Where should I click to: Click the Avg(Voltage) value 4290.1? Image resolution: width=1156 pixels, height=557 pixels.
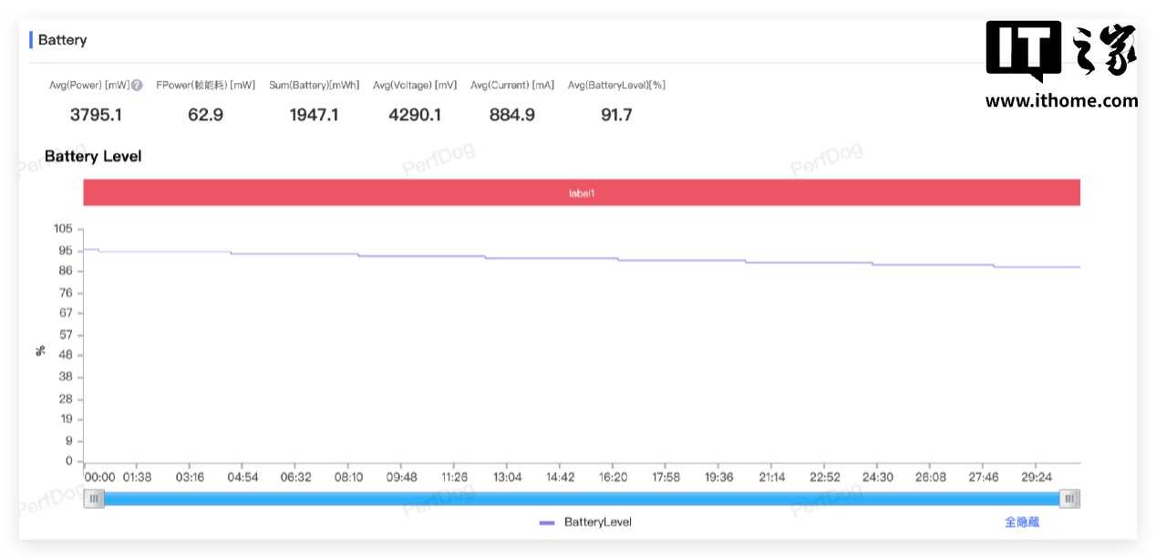point(415,115)
